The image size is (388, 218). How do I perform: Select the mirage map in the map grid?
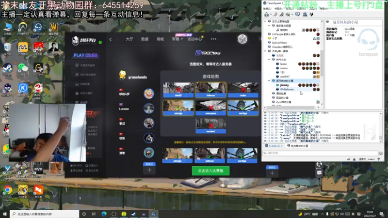(x=178, y=108)
